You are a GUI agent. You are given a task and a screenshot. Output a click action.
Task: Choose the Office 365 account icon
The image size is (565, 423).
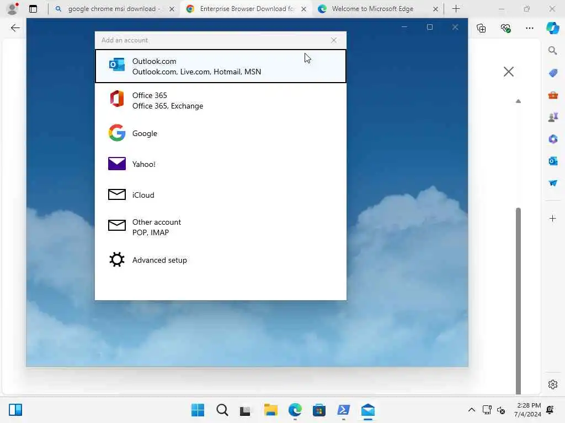point(117,99)
